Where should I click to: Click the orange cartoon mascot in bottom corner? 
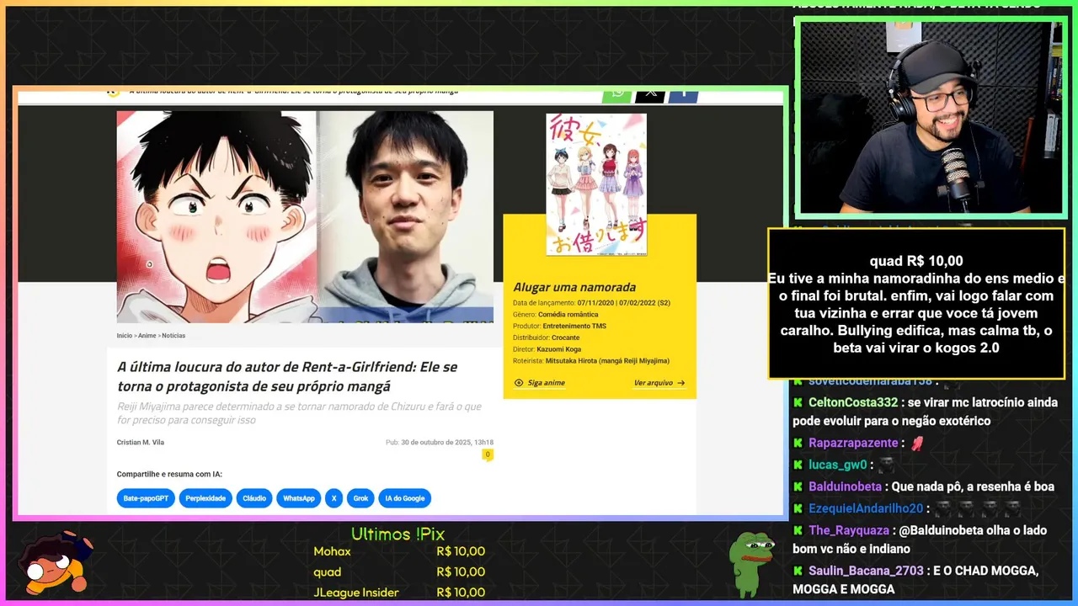click(56, 563)
